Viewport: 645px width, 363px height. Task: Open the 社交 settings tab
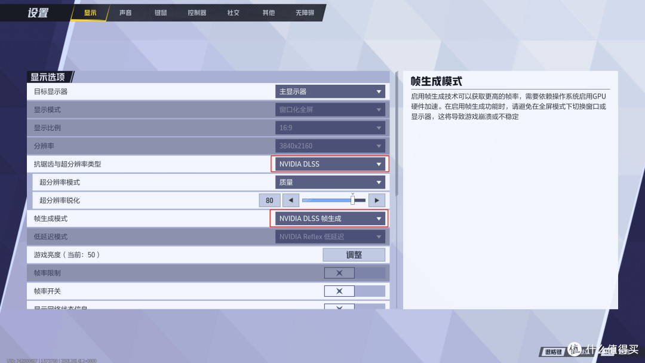pyautogui.click(x=234, y=13)
